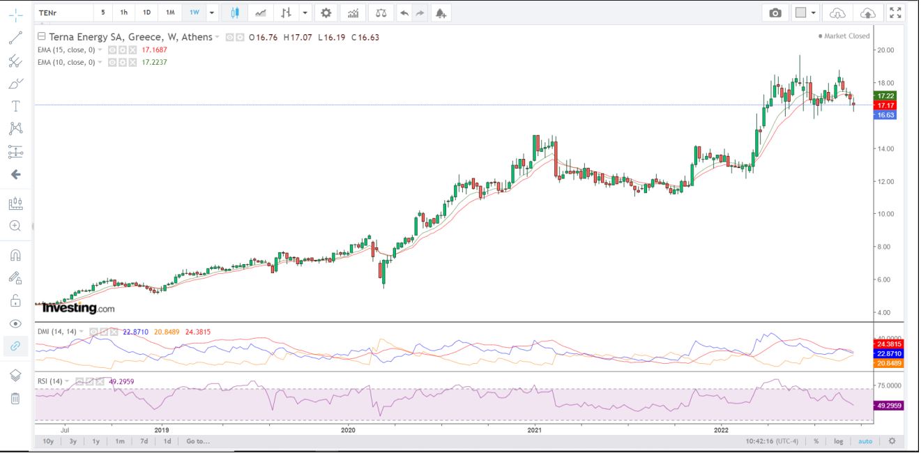Select the text annotation tool
This screenshot has width=921, height=453.
15,106
